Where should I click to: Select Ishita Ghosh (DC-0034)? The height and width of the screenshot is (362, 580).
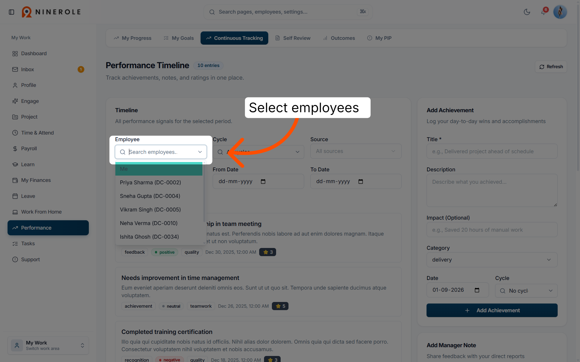pos(159,237)
